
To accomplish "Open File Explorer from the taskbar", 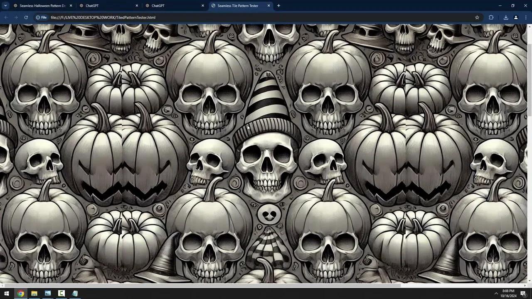I will coord(34,294).
